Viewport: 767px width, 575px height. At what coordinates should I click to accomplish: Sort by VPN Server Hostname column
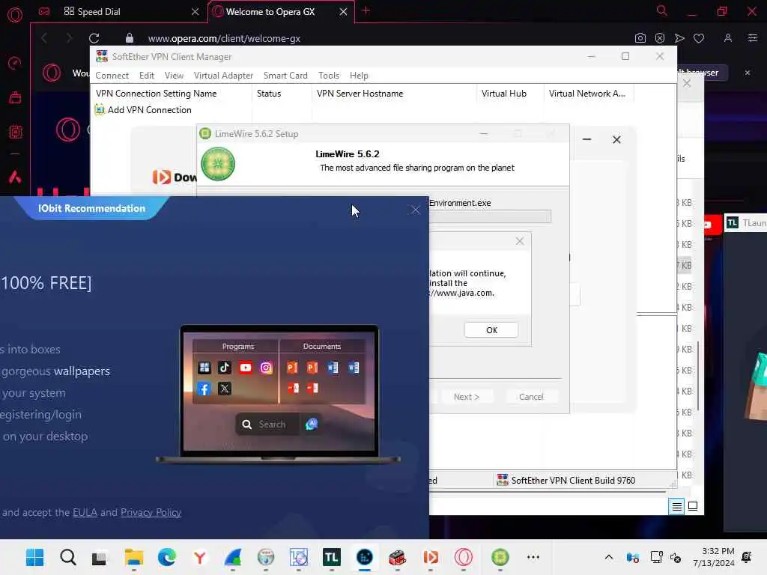point(394,94)
